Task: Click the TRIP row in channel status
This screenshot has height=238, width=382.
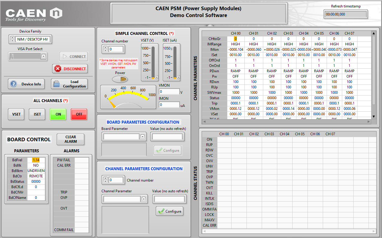Action: click(x=209, y=172)
